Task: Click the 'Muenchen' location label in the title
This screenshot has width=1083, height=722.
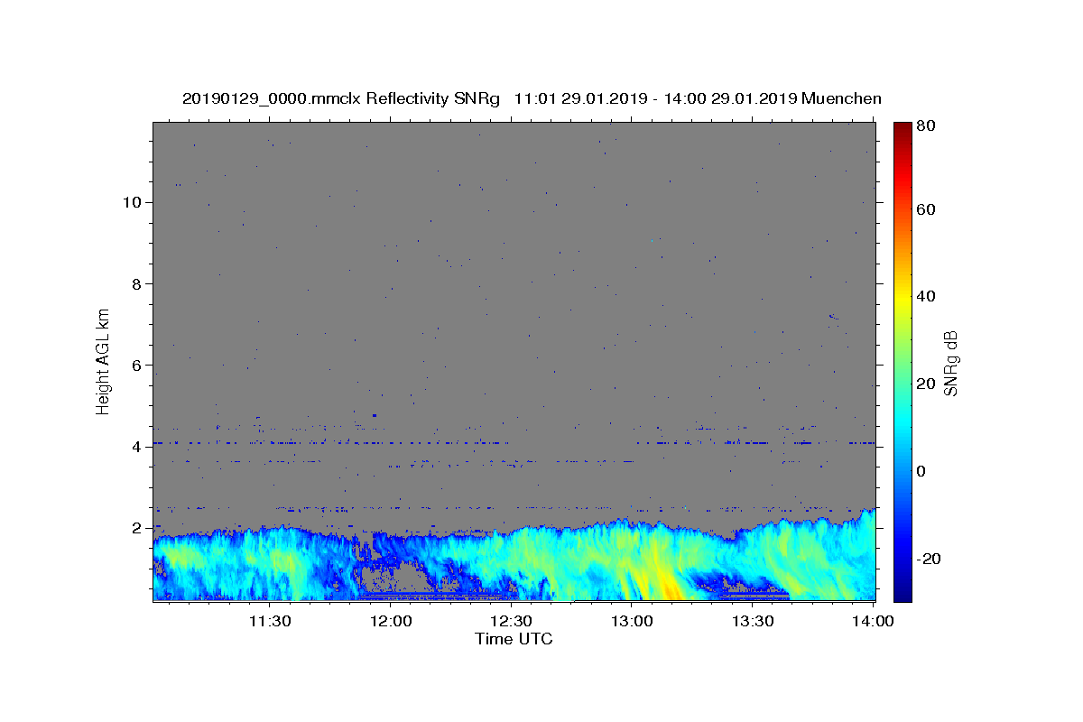Action: coord(841,98)
